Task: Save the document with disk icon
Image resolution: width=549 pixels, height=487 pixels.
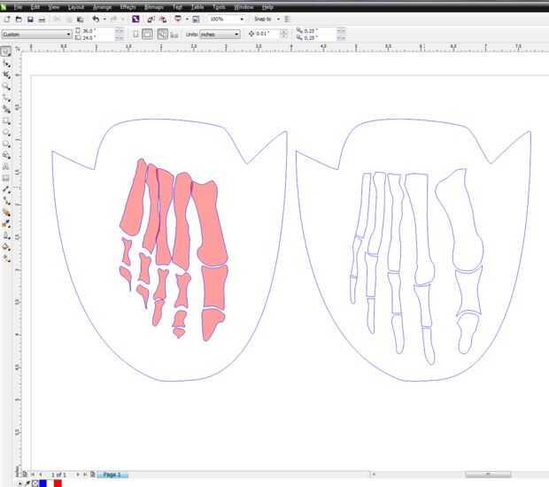Action: click(x=30, y=19)
